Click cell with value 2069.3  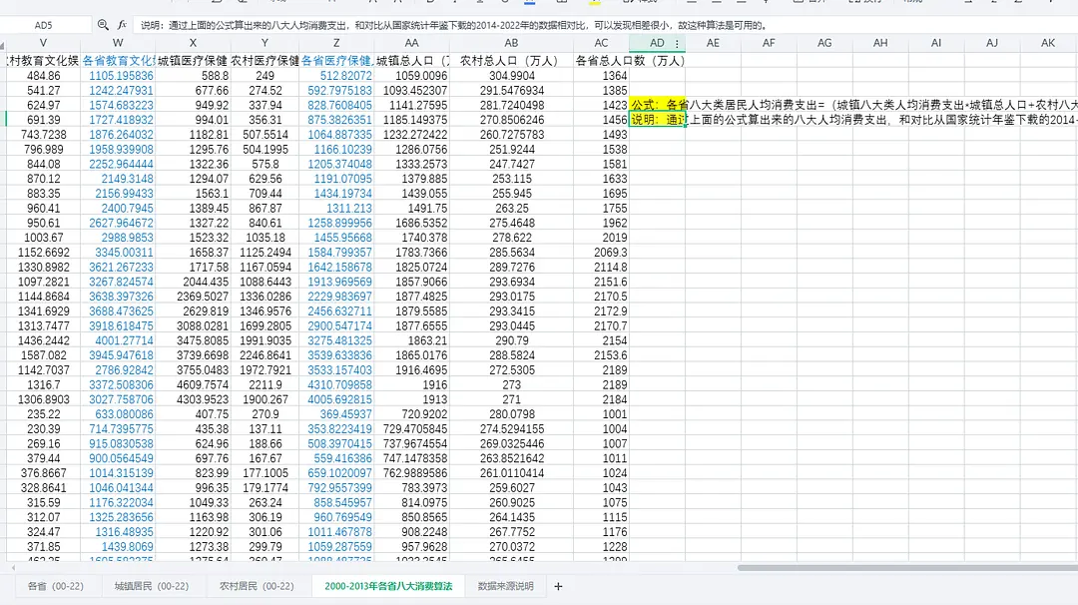coord(602,253)
